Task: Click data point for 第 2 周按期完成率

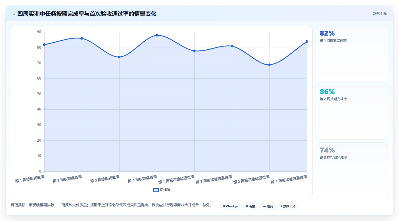Action: 82,38
